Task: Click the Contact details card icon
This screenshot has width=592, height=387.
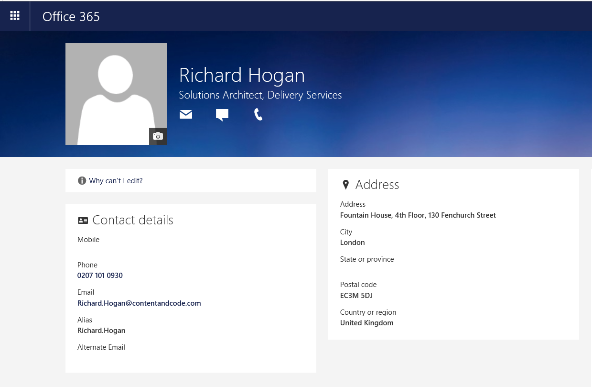Action: point(83,221)
